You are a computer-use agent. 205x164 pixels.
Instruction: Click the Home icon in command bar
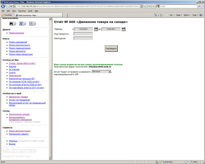point(155,15)
